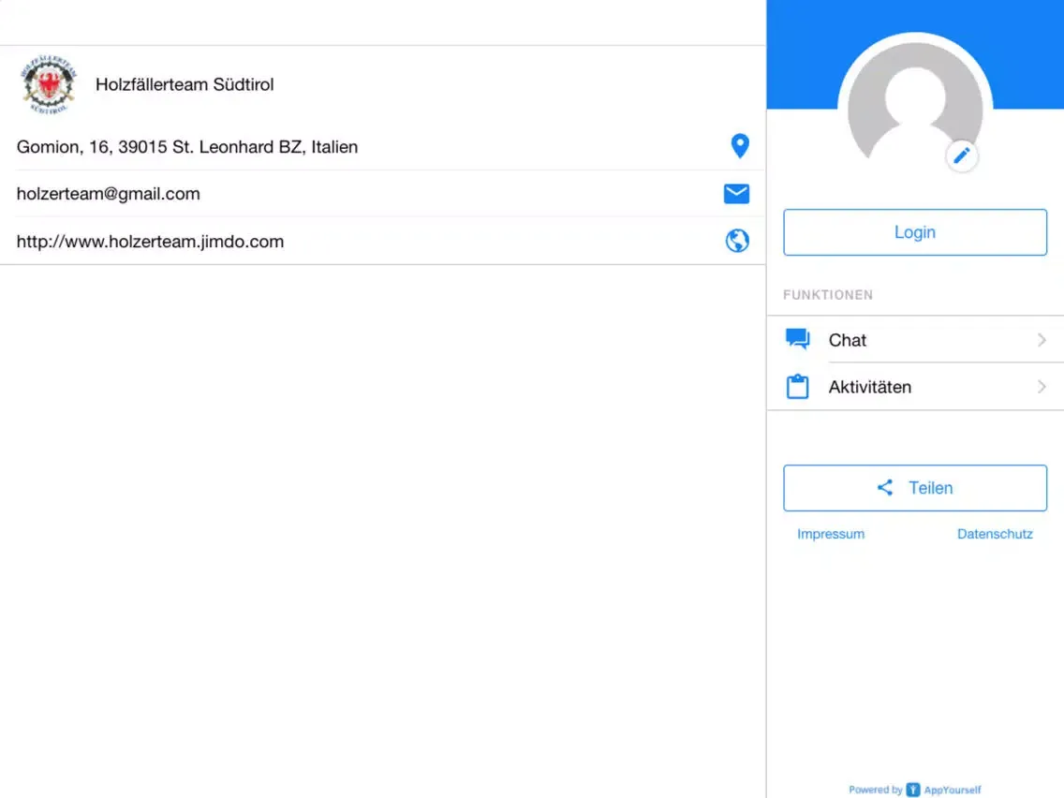Open the Aktivitäten function entry
This screenshot has width=1064, height=798.
coord(915,387)
